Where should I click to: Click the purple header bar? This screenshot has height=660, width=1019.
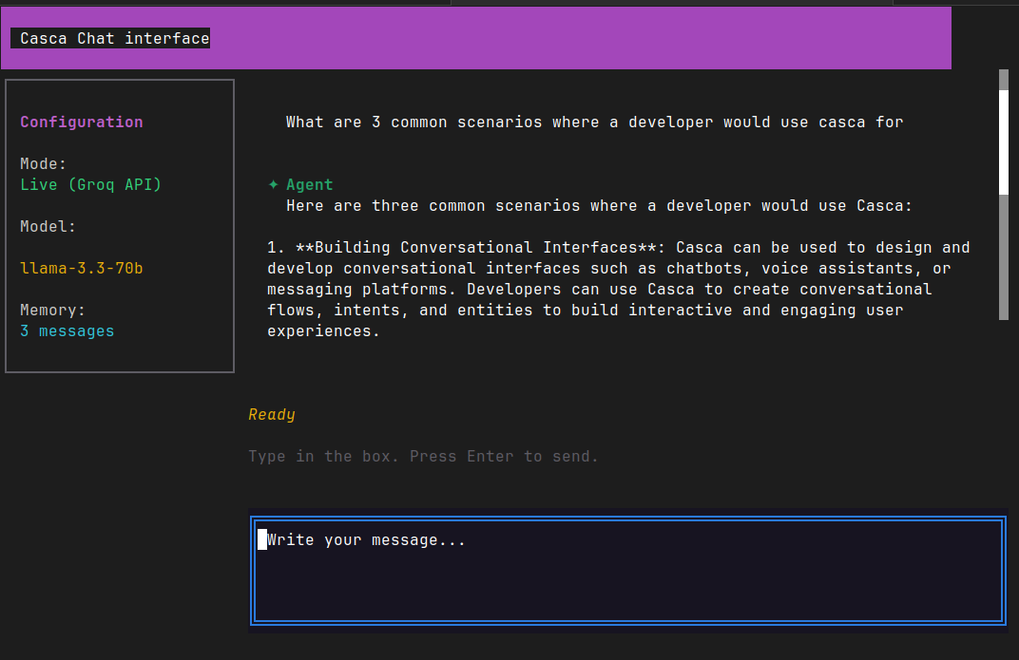570,38
